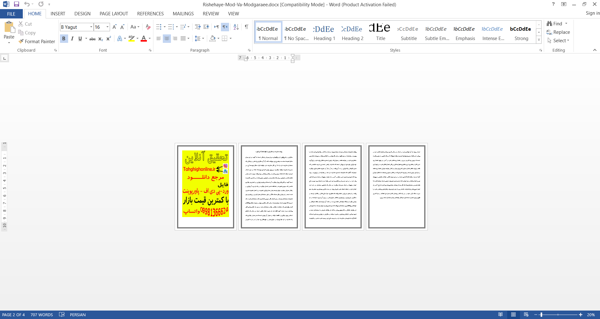Toggle Italic formatting
The width and height of the screenshot is (600, 319).
72,39
